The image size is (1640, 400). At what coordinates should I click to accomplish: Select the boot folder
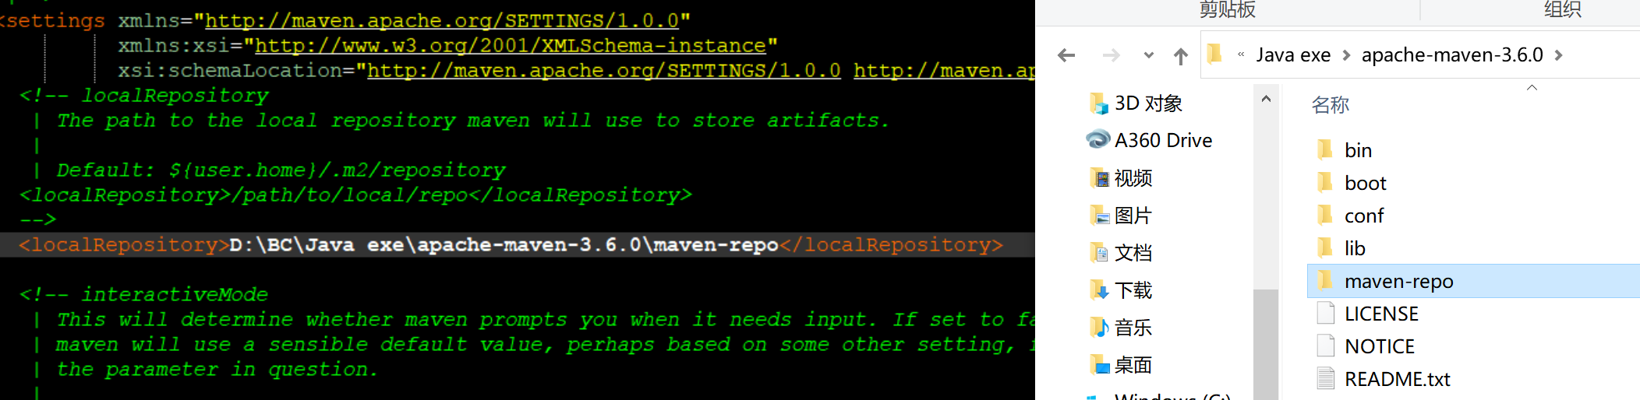pos(1366,183)
